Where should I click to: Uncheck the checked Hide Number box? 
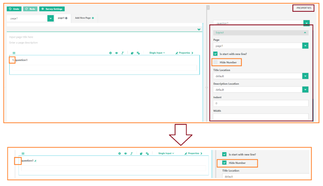pyautogui.click(x=224, y=163)
